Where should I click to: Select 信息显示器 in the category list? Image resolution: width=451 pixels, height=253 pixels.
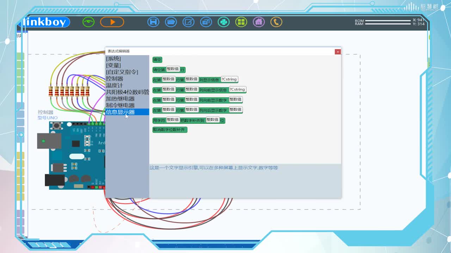[127, 112]
